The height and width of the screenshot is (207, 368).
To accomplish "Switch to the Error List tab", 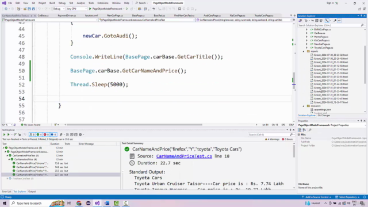I will pos(6,191).
